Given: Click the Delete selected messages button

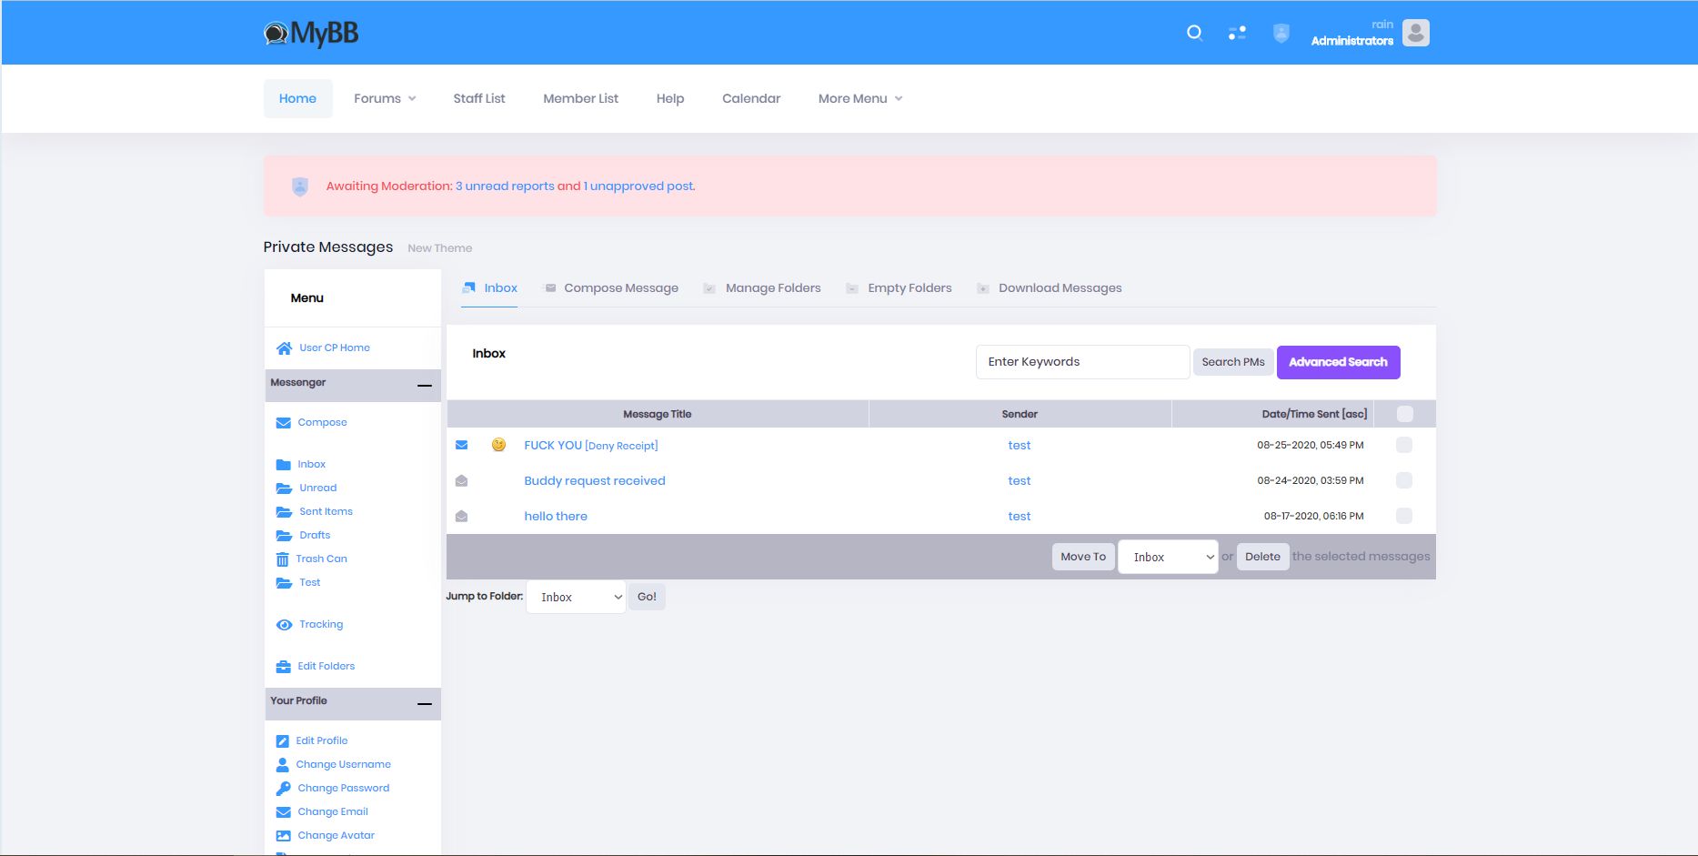Looking at the screenshot, I should pyautogui.click(x=1262, y=557).
